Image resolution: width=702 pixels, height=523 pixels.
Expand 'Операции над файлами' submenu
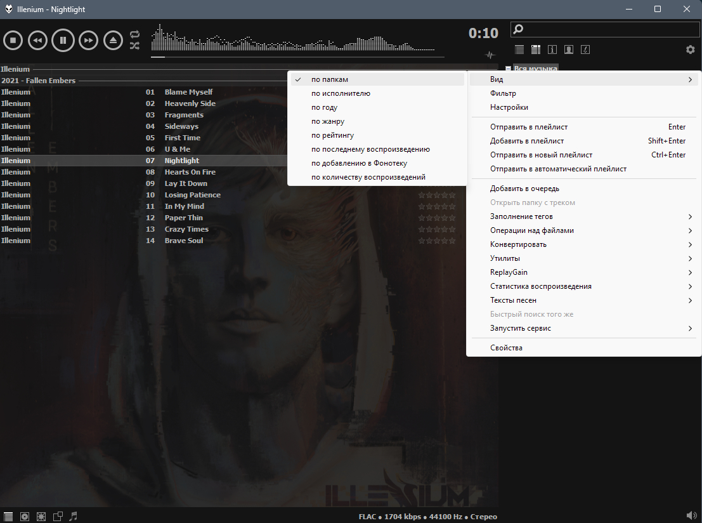point(584,230)
